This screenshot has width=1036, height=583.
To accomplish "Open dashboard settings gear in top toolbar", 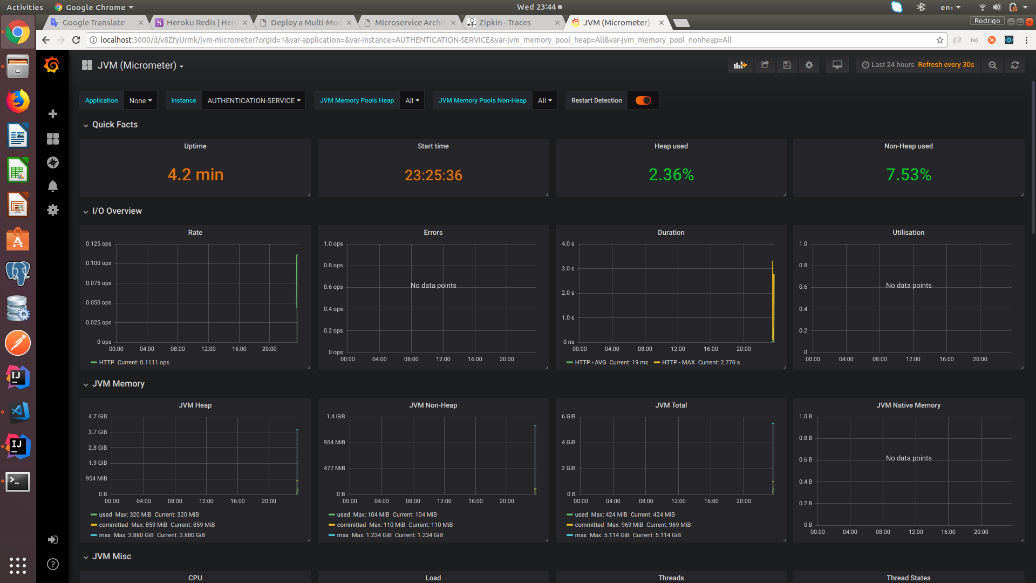I will [x=809, y=65].
